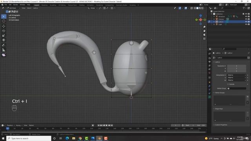Open the timeline Playback menu
The width and height of the screenshot is (251, 141).
tap(11, 125)
